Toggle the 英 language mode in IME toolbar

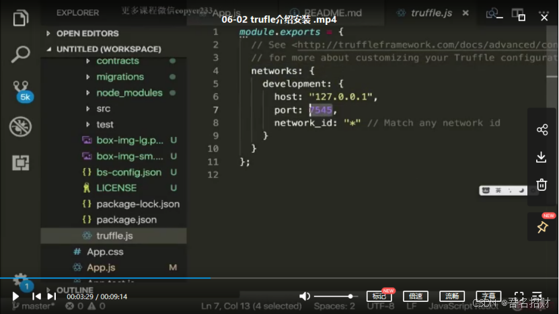(498, 190)
